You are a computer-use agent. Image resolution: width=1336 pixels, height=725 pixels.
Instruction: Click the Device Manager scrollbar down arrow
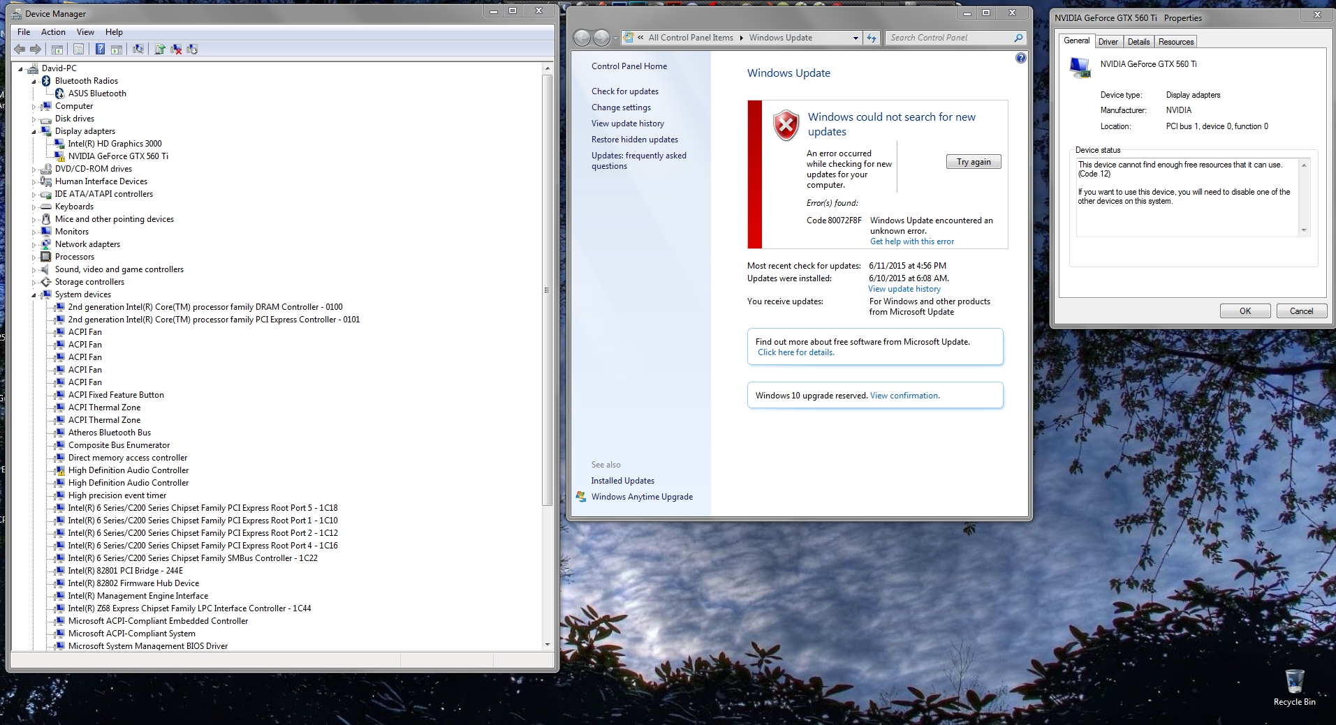(x=547, y=645)
